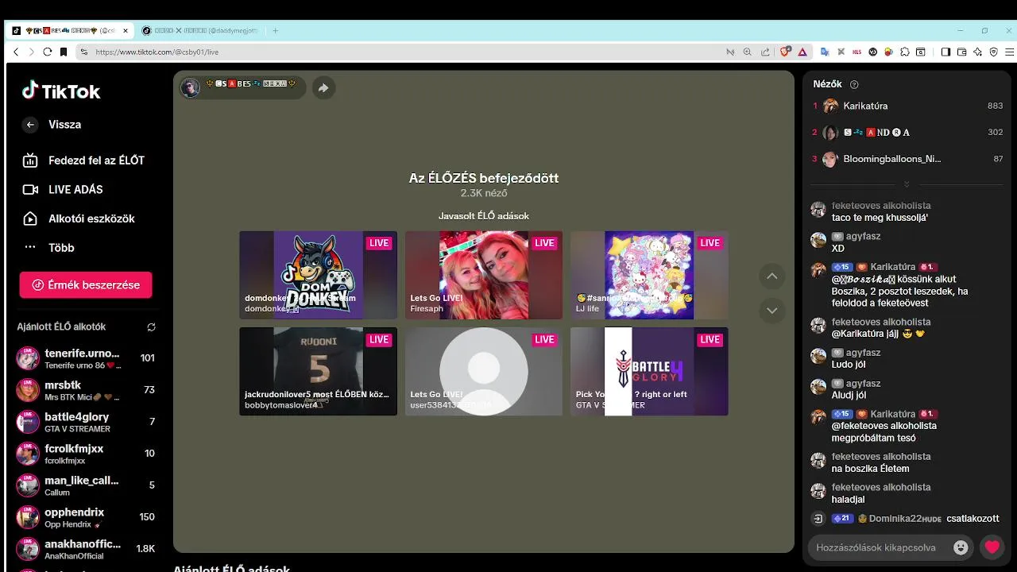The height and width of the screenshot is (572, 1017).
Task: Click feketeoves alkoholista on haladjal comment
Action: click(x=881, y=487)
